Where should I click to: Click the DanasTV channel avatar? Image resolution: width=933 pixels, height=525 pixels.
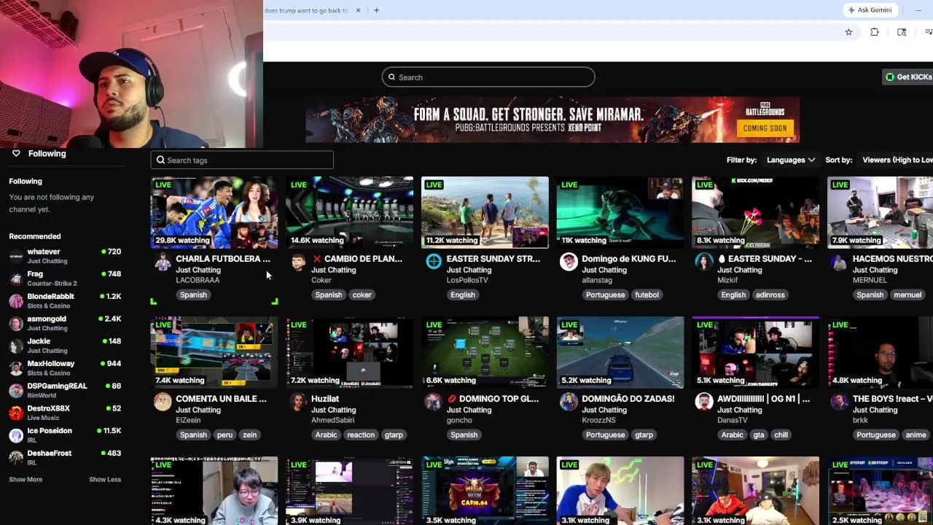(704, 402)
